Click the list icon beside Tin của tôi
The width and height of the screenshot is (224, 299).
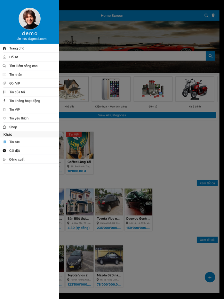4,92
